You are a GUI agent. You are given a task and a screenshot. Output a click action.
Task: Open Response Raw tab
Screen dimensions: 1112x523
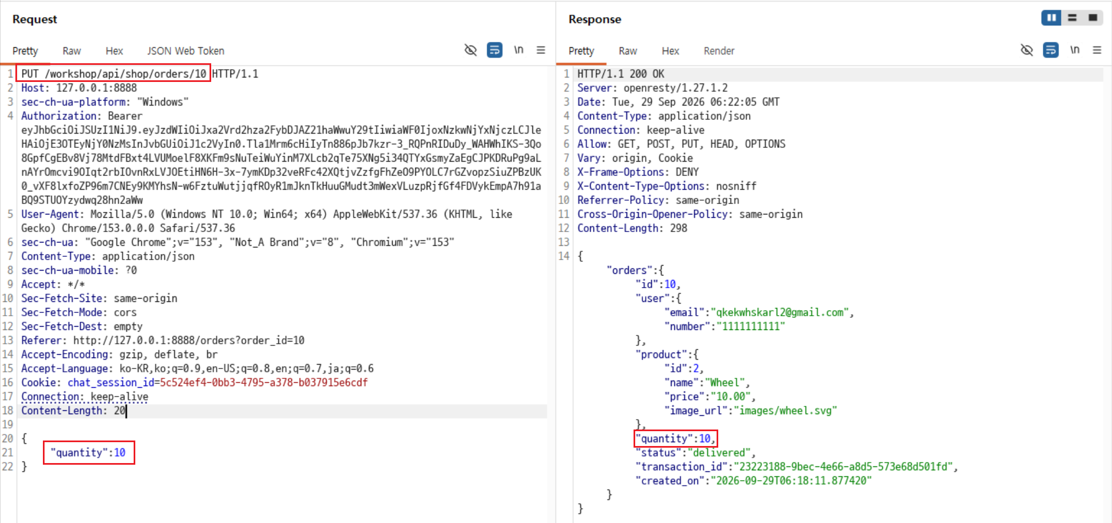click(627, 51)
